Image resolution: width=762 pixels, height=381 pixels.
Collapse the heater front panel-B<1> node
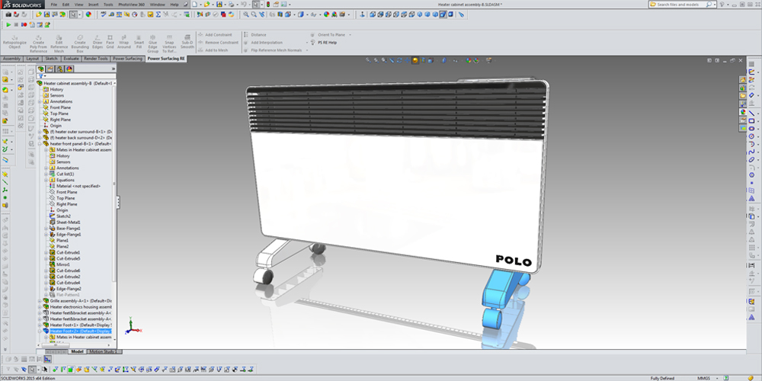click(x=40, y=144)
